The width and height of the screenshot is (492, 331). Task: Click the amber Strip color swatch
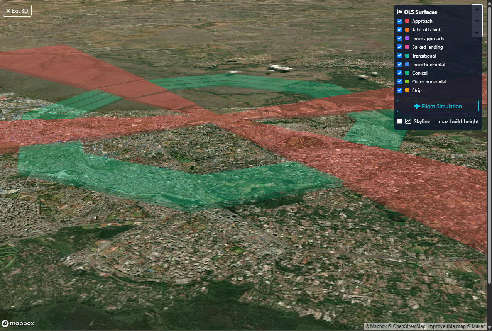(x=407, y=90)
